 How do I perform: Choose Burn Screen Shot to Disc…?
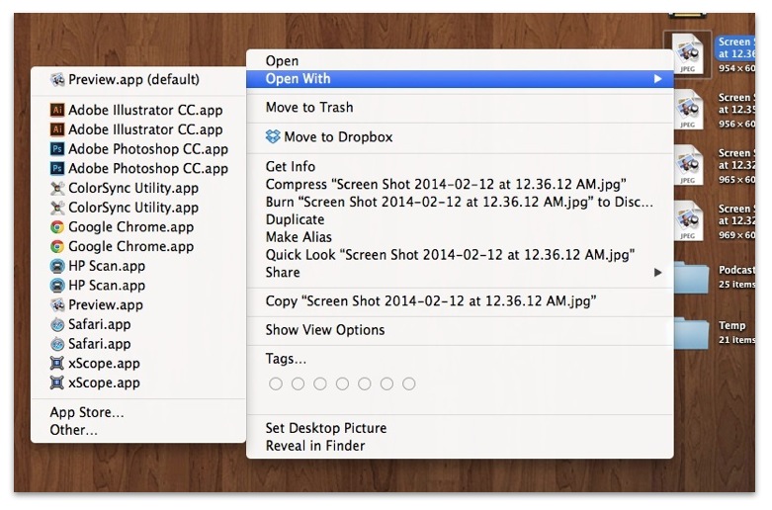pos(460,202)
